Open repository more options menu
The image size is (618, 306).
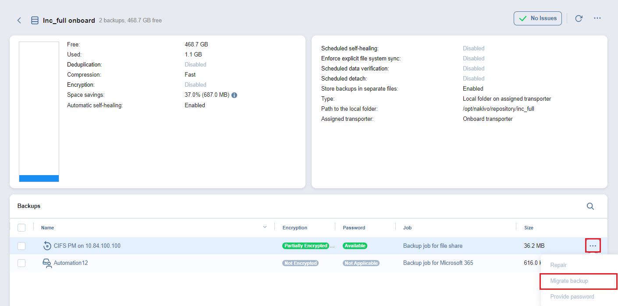(x=597, y=18)
